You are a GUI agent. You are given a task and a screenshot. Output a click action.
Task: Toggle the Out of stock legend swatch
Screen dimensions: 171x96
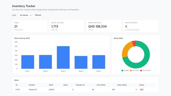click(x=141, y=71)
